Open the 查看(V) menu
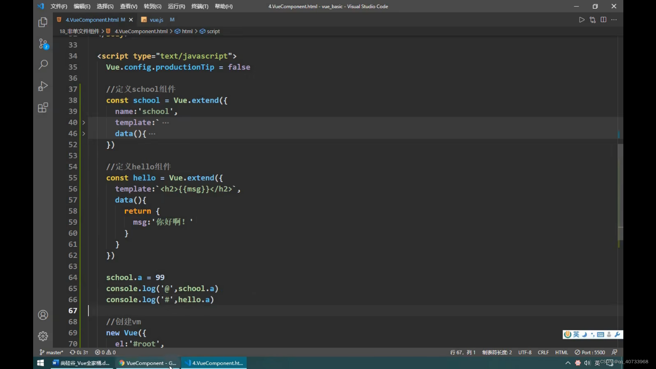This screenshot has height=369, width=656. tap(129, 6)
